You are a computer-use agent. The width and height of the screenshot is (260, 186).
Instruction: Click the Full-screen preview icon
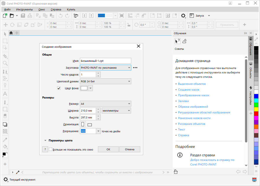tap(122, 16)
